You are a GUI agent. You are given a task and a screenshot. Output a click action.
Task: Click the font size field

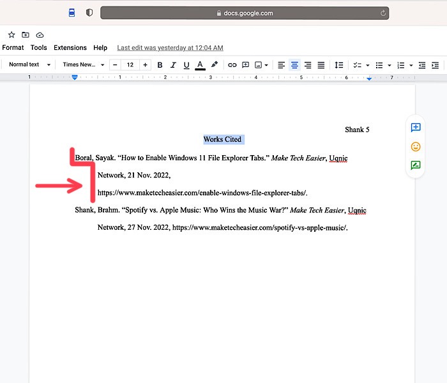pos(130,65)
